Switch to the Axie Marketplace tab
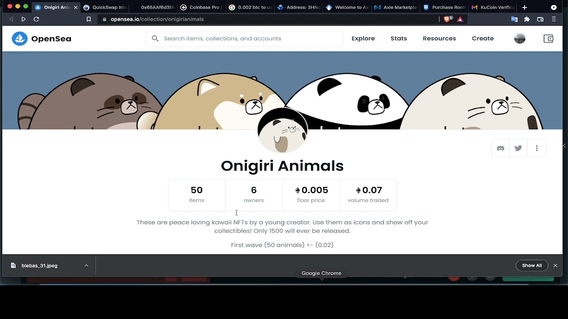This screenshot has width=568, height=319. [x=395, y=7]
